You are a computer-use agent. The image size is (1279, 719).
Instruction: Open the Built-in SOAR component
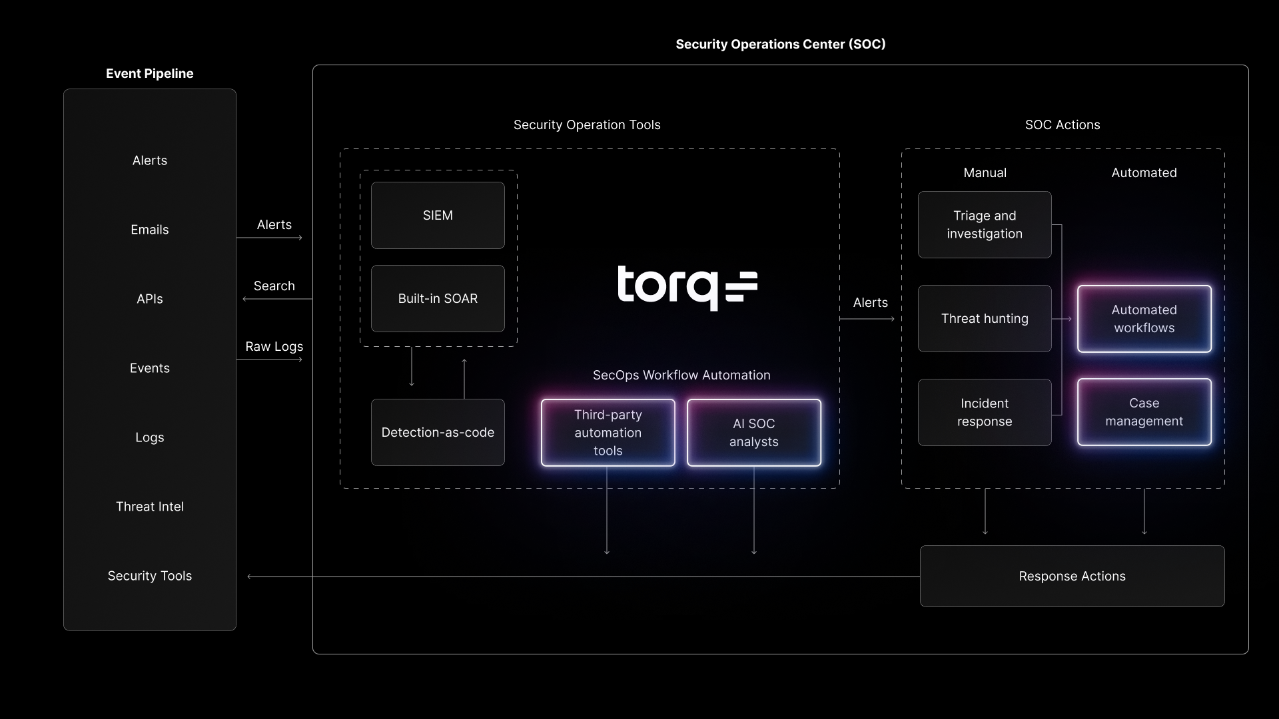(x=438, y=298)
